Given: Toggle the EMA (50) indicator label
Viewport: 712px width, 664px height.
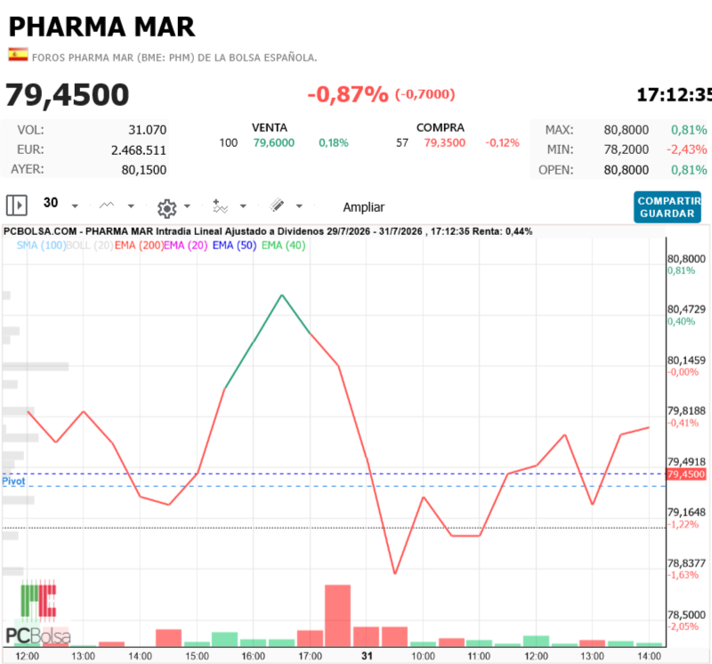Looking at the screenshot, I should pyautogui.click(x=235, y=246).
